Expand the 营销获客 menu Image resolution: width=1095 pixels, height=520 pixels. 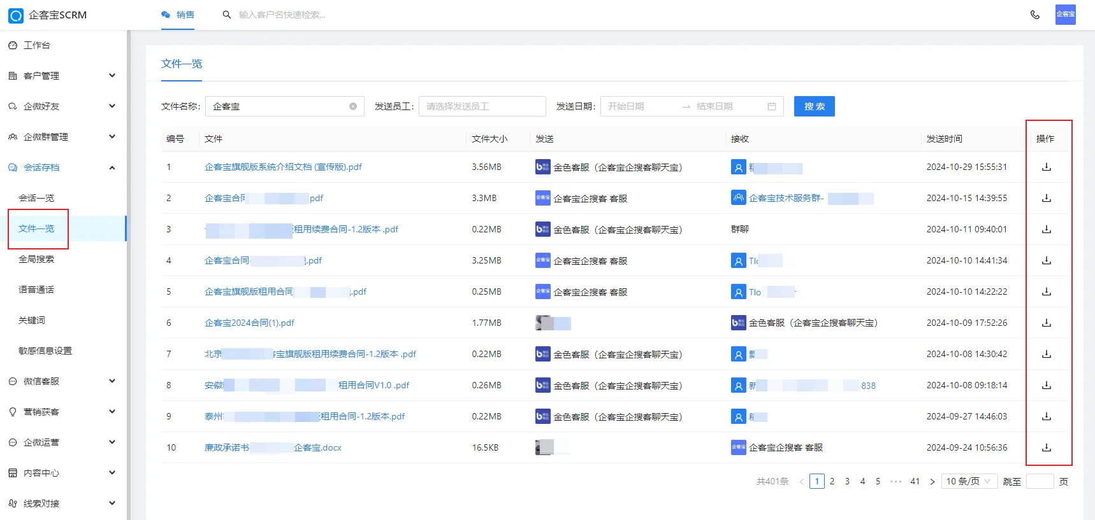pyautogui.click(x=112, y=412)
